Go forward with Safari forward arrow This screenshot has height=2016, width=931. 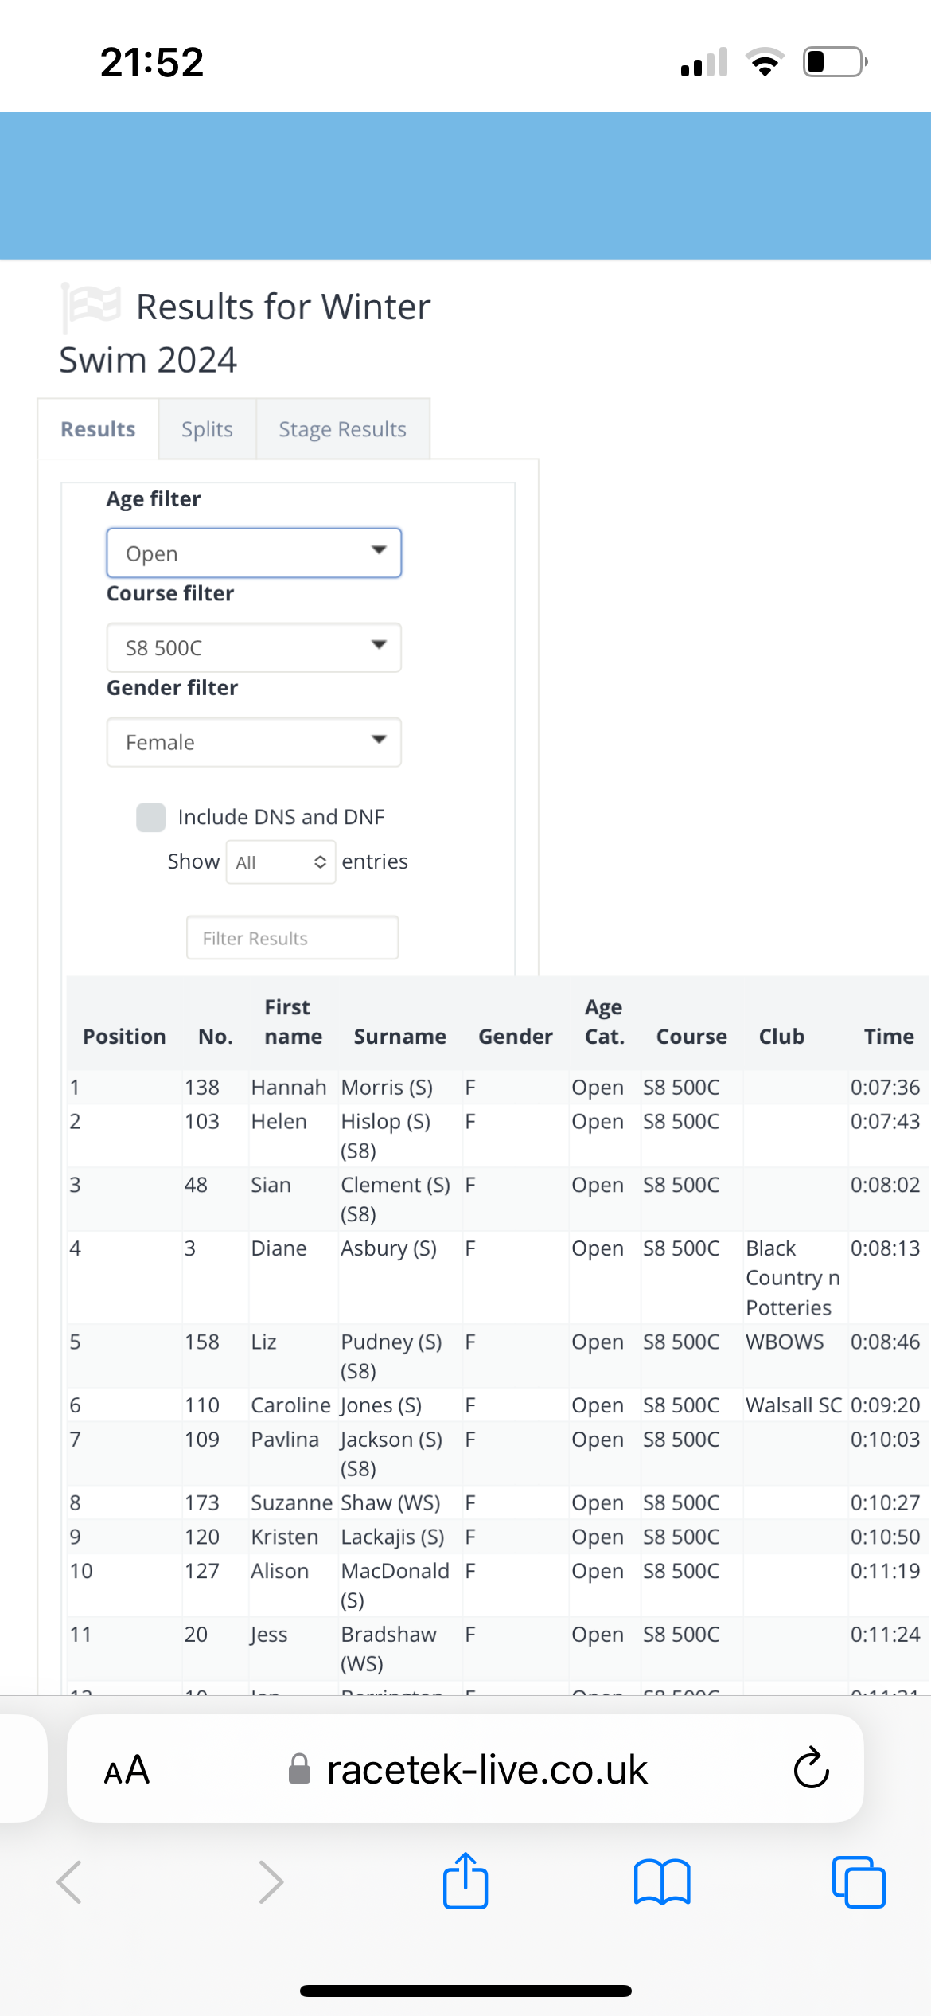[x=271, y=1882]
